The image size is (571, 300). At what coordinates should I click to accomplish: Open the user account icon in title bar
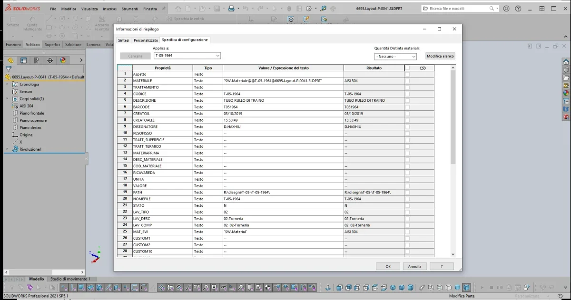click(506, 9)
